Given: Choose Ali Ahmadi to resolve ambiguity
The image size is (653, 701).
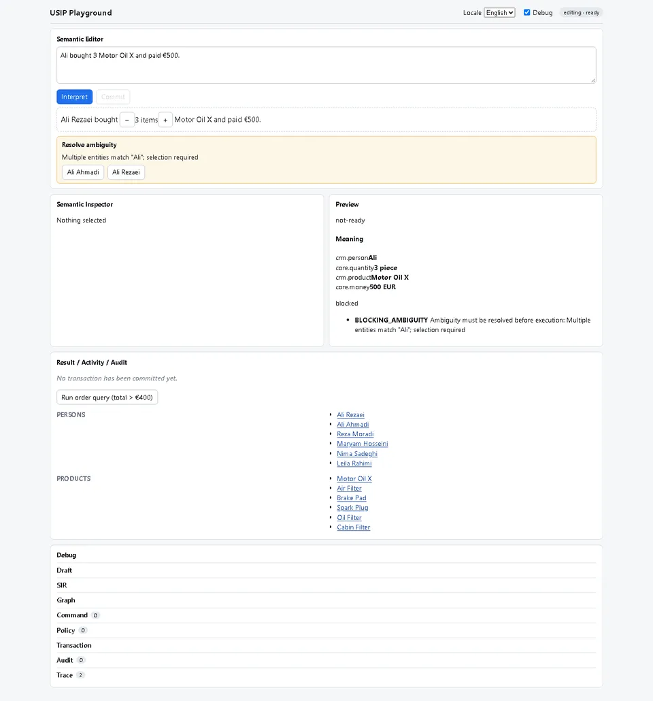Looking at the screenshot, I should click(83, 172).
